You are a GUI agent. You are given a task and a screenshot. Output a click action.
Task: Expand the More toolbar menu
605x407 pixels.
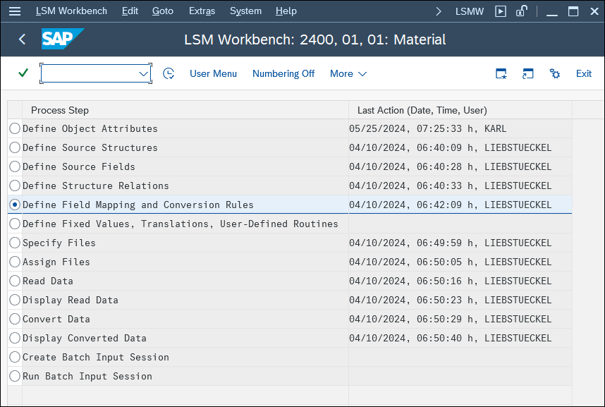(348, 74)
